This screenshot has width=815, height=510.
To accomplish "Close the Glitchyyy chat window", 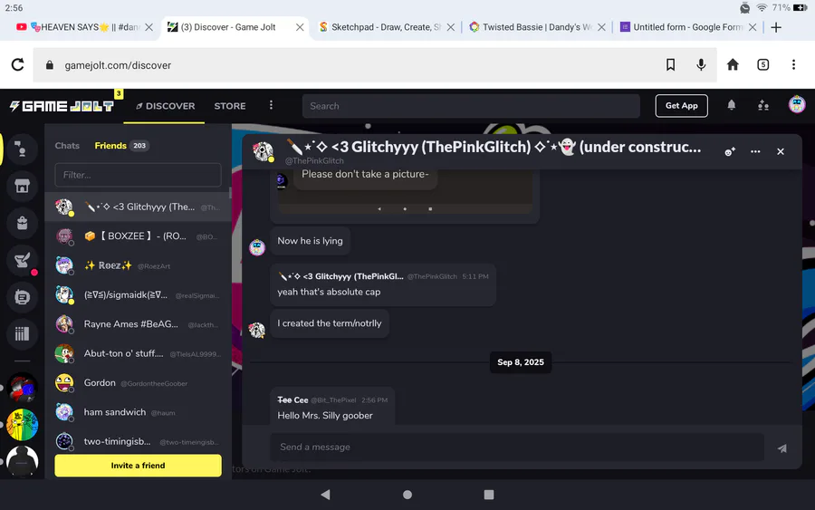I will 781,151.
